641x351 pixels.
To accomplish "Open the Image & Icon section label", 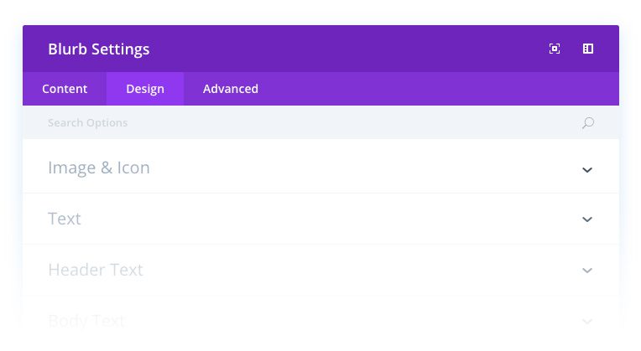I will [99, 168].
